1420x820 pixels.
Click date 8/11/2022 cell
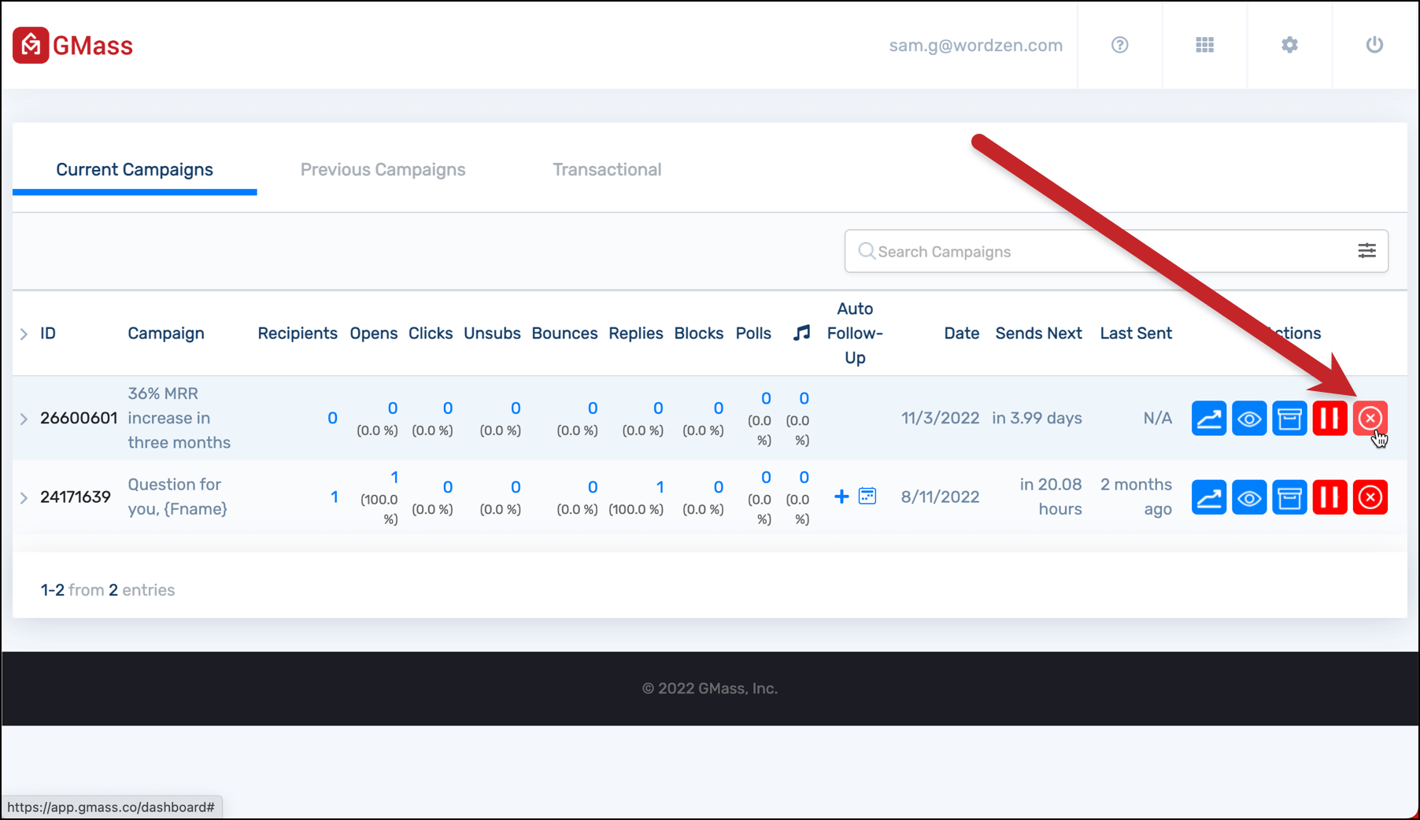[x=940, y=497]
